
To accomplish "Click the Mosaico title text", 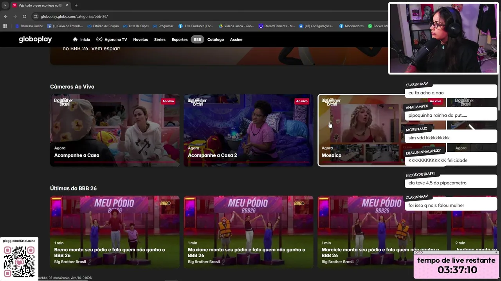I will tap(332, 155).
